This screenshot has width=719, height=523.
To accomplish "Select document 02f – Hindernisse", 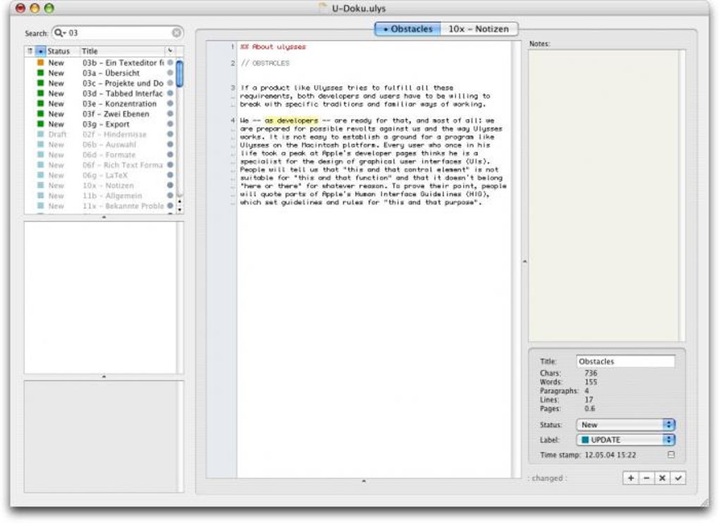I will point(100,135).
